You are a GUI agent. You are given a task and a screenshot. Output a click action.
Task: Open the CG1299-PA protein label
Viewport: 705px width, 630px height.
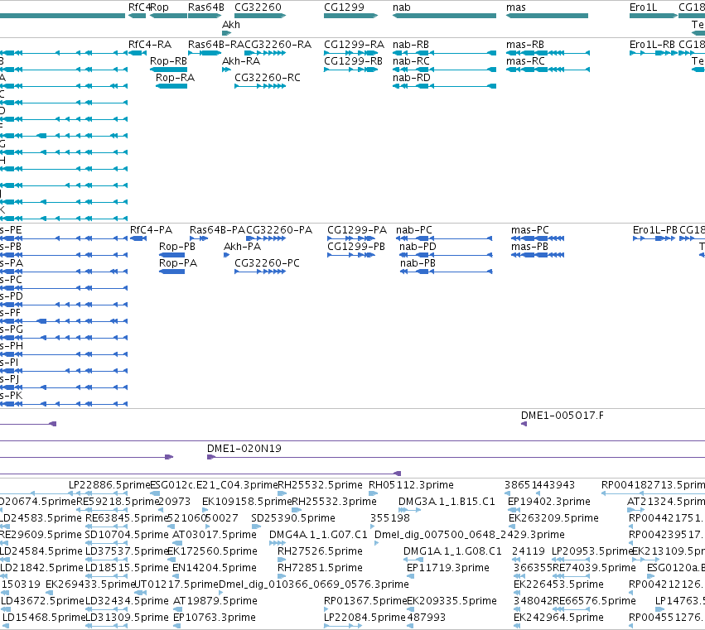click(356, 230)
